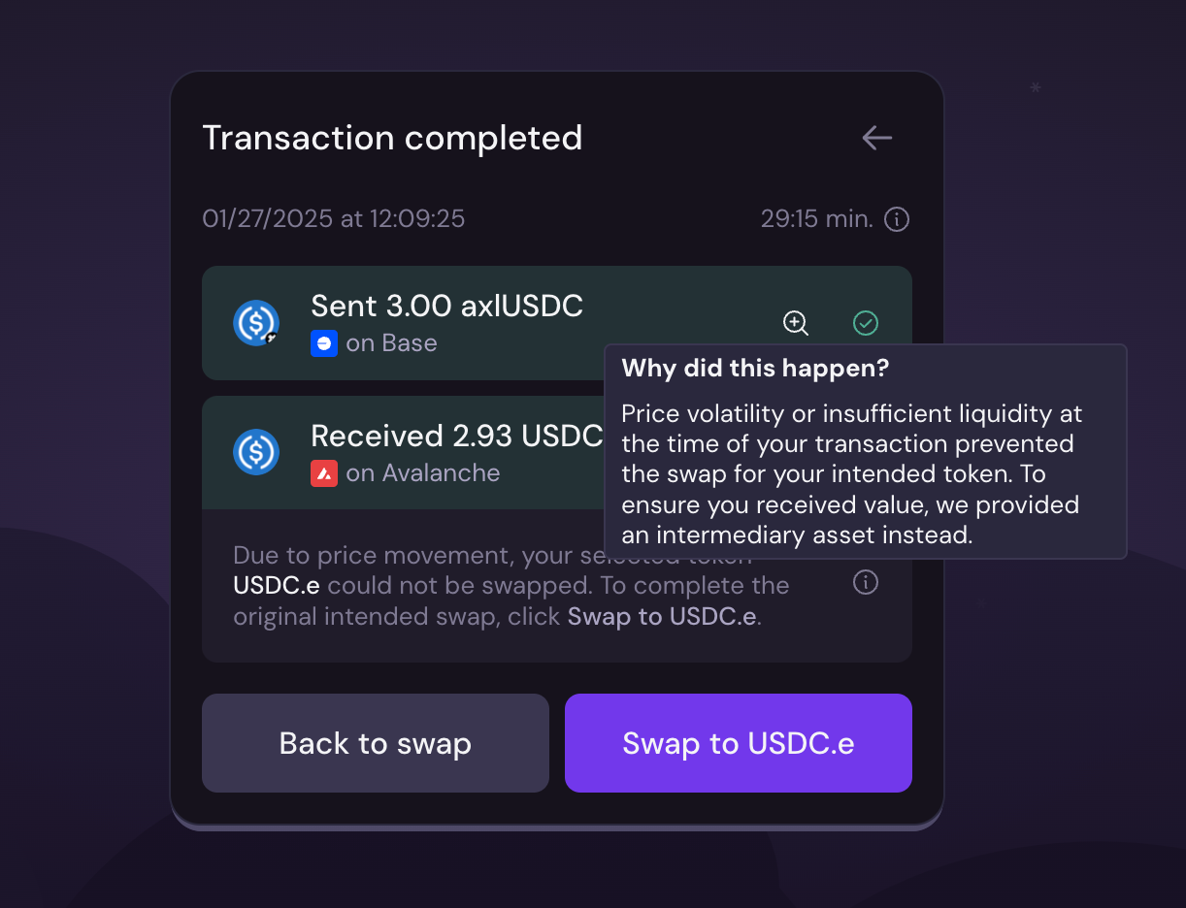
Task: Click the 29:15 min. duration label
Action: [816, 219]
